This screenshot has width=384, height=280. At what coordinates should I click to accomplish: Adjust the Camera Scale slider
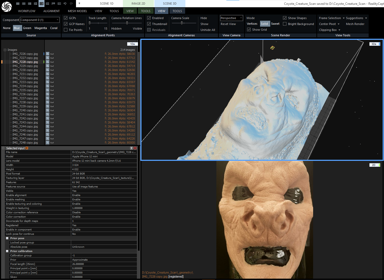click(182, 23)
